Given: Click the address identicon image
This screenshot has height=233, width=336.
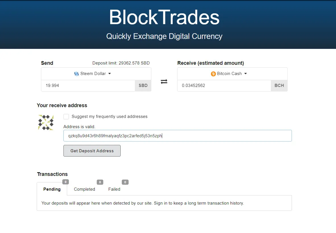Looking at the screenshot, I should (46, 122).
